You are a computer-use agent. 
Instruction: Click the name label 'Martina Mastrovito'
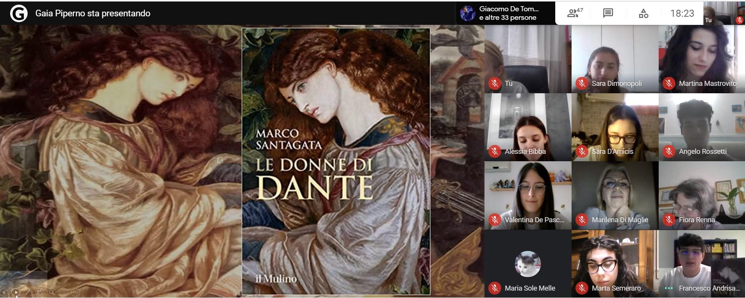pos(708,84)
